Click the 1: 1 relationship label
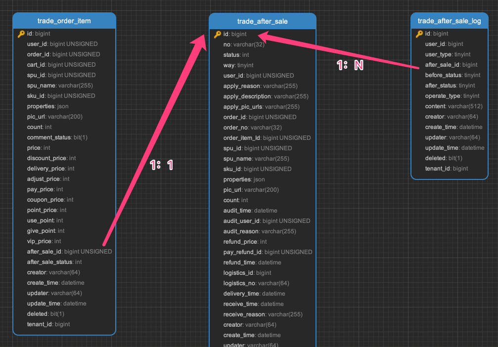The height and width of the screenshot is (347, 498). point(162,166)
